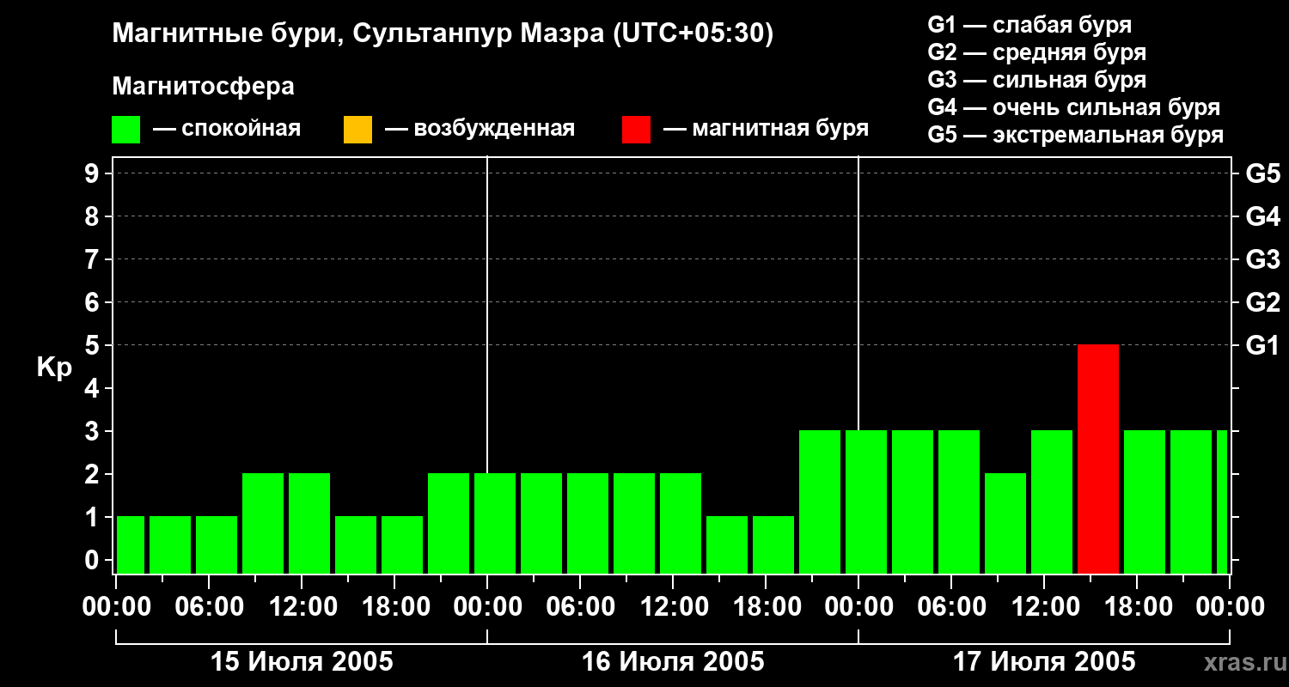
Task: Click the 'G4 — очень сильная буря' description
Action: (x=1074, y=107)
